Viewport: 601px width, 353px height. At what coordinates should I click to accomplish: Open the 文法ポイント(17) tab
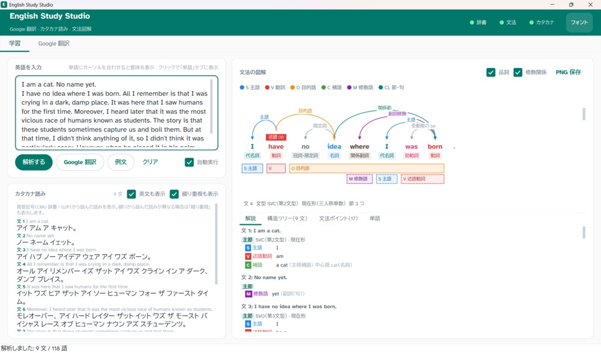point(339,218)
